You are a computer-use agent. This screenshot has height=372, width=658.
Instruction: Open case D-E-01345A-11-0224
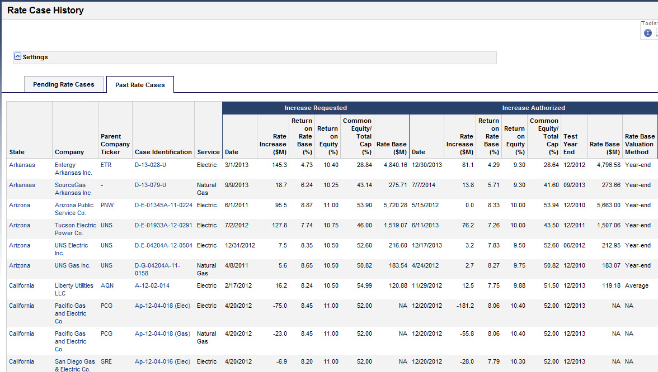tap(163, 206)
